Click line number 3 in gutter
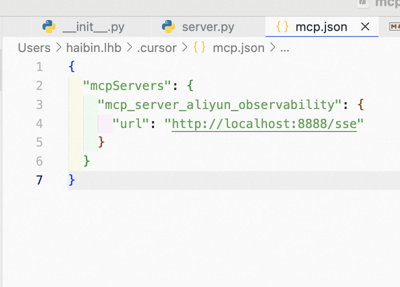Viewport: 400px width, 287px height. [39, 104]
